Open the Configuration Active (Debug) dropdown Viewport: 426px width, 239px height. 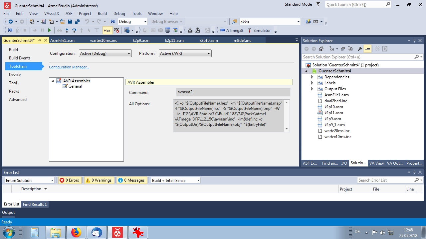[x=105, y=53]
